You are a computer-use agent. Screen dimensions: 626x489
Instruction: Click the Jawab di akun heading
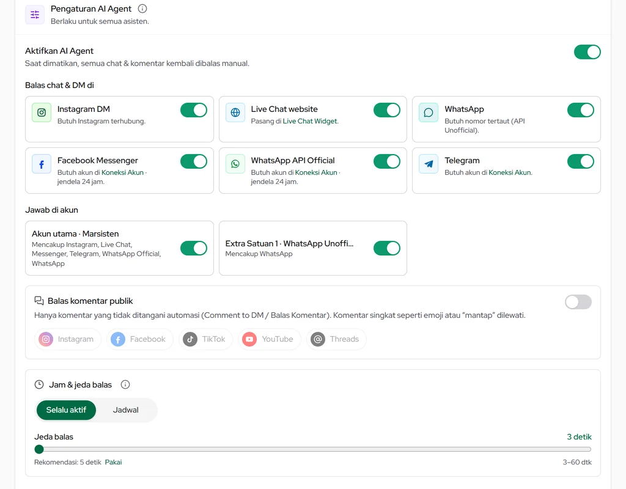51,210
